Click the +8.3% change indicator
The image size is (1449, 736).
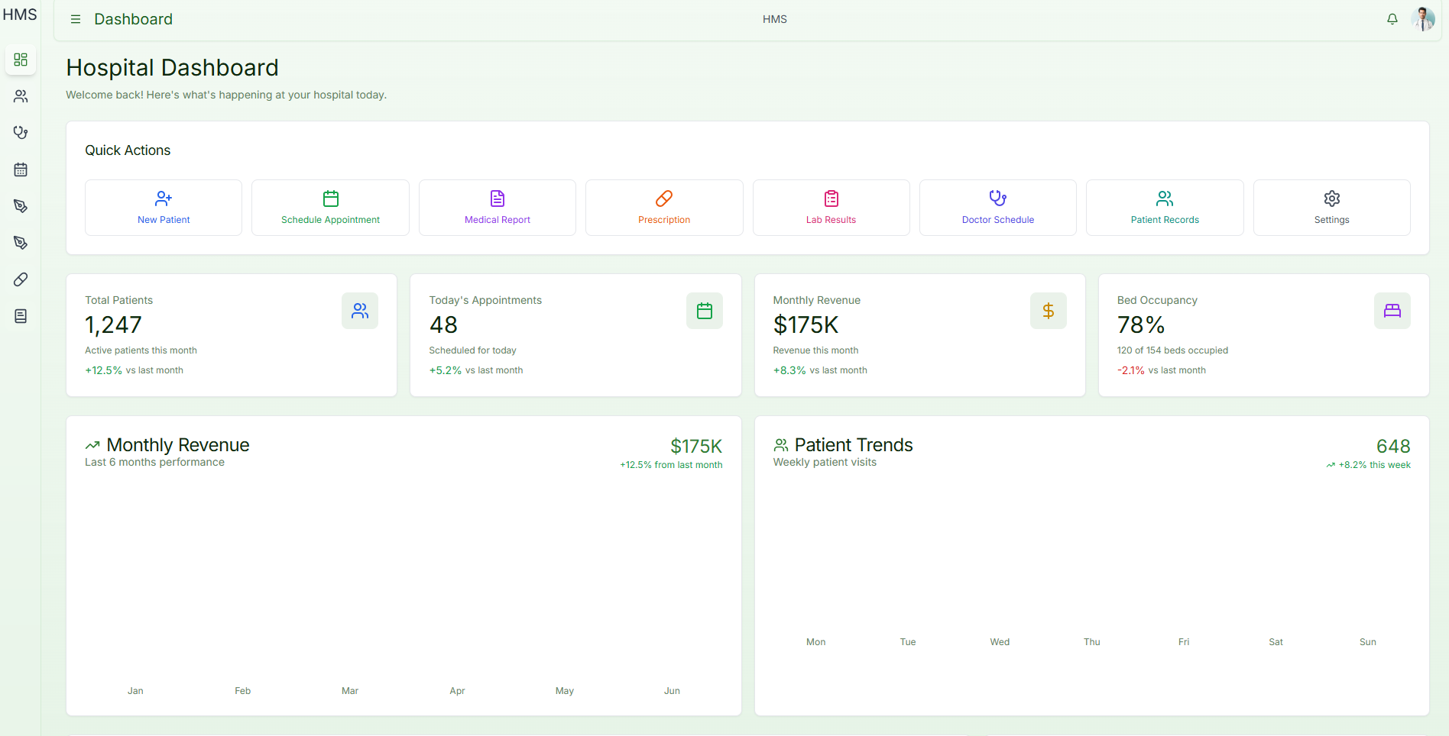tap(789, 370)
